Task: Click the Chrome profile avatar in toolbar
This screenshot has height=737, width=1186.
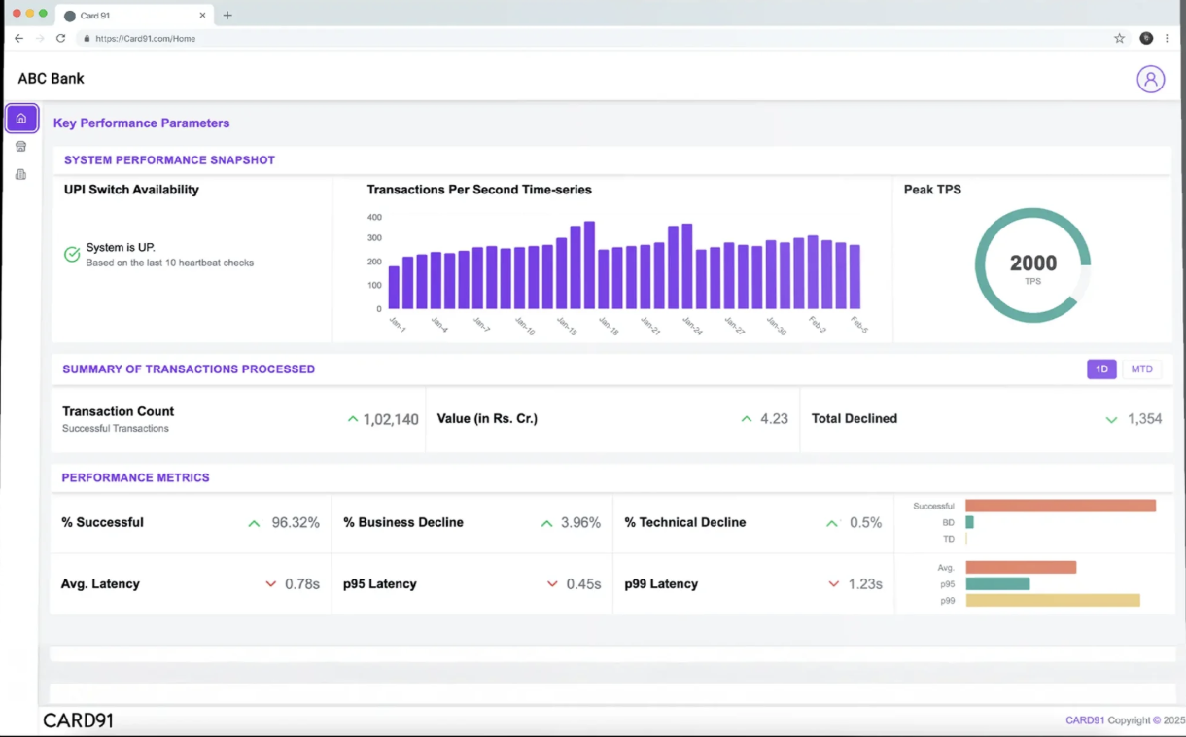Action: click(1146, 39)
